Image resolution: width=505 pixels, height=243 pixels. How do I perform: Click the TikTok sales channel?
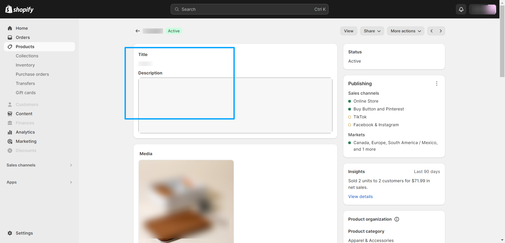[360, 117]
